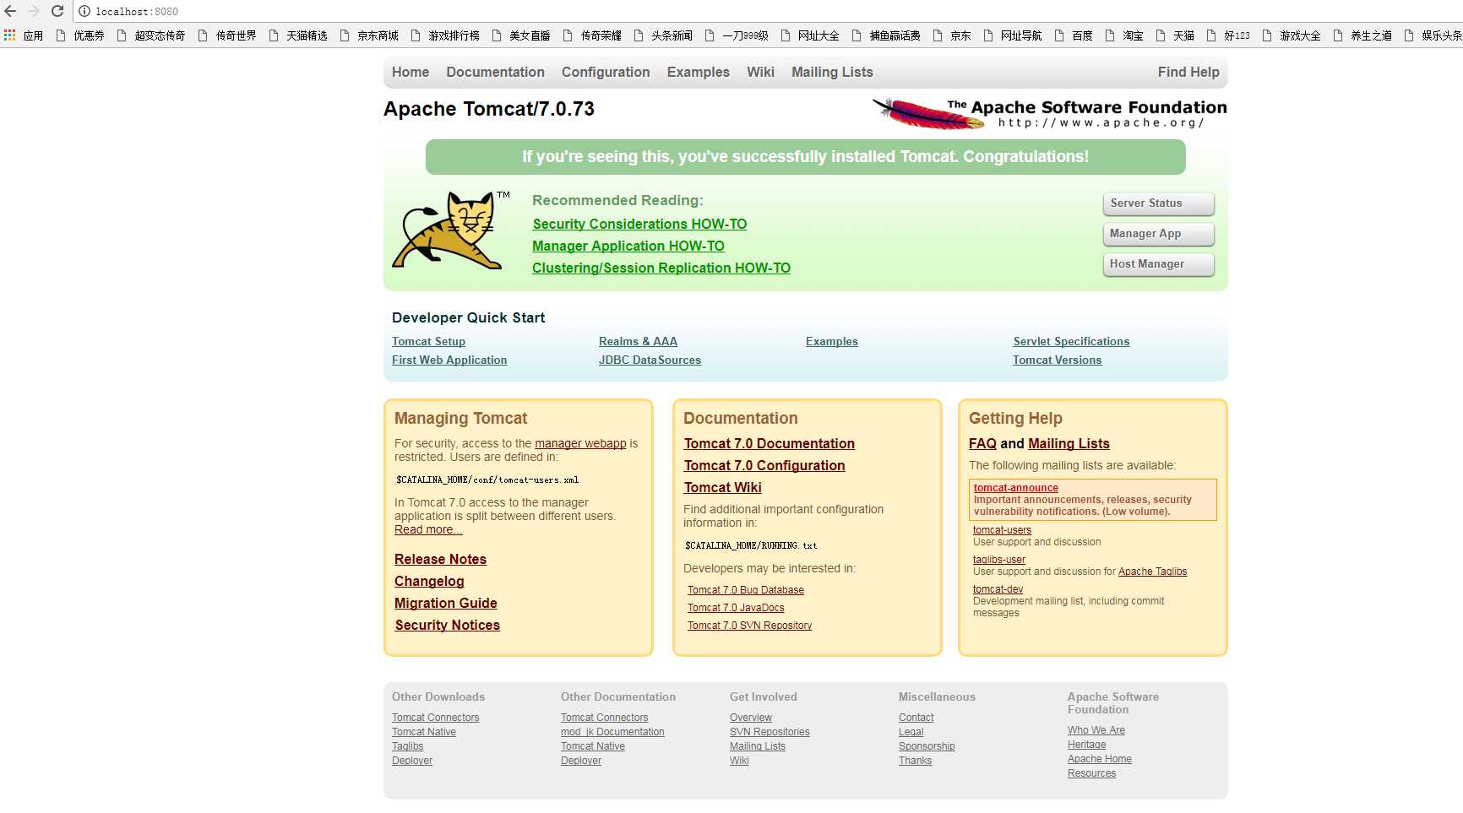1463x813 pixels.
Task: Open the Examples nav item in top bar
Action: 699,73
